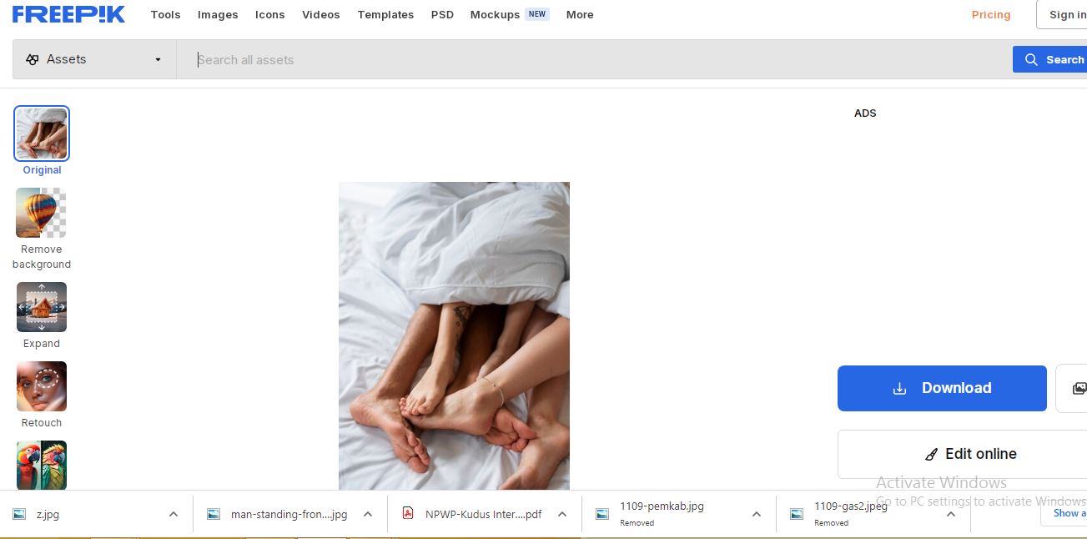
Task: Click the blue Download button
Action: (x=942, y=388)
